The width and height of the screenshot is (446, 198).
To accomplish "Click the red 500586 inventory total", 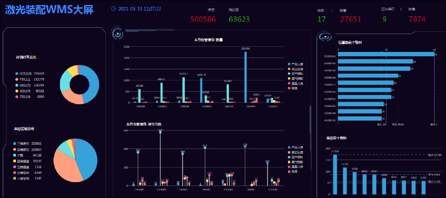I will [x=203, y=19].
